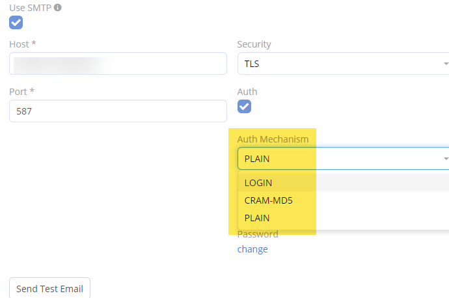Screen dimensions: 449x298
Task: Click the Security label
Action: pos(254,44)
